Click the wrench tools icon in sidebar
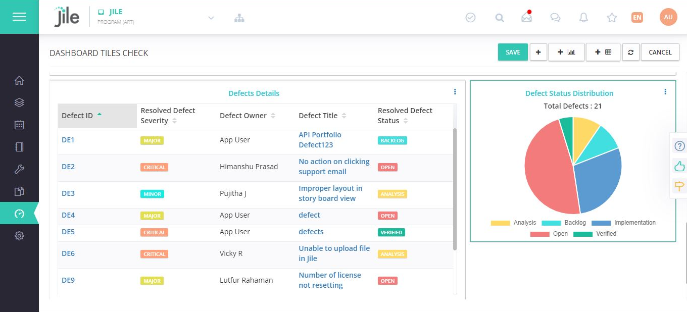Screen dimensions: 687x312 point(19,169)
